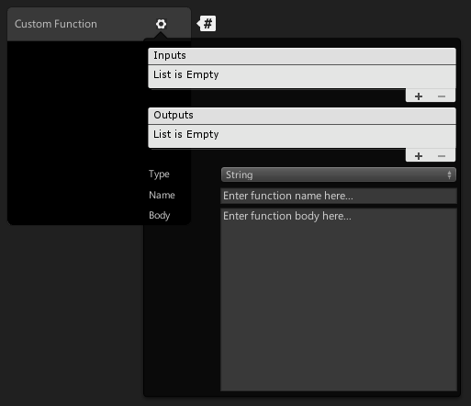Select the Inputs list header

302,56
